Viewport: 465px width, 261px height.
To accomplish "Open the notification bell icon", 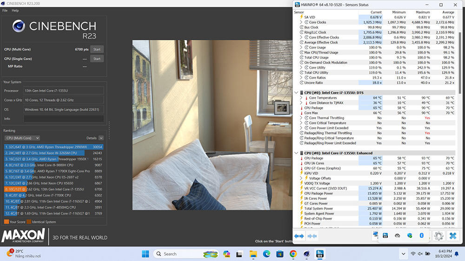I will tap(457, 254).
